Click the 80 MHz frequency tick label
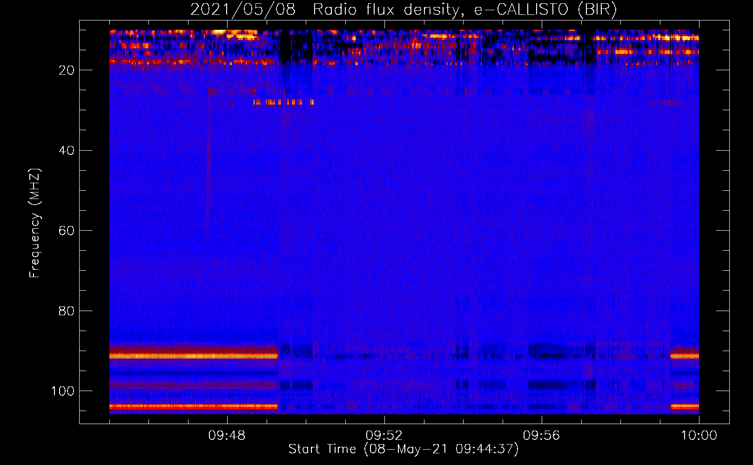The width and height of the screenshot is (753, 465). (67, 311)
